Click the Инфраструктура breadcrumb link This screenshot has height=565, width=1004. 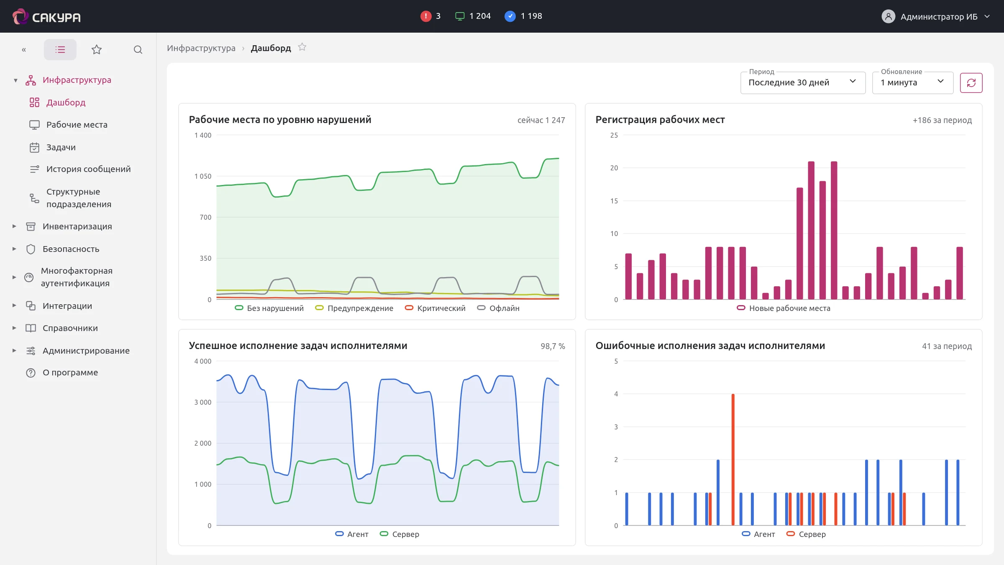[201, 48]
